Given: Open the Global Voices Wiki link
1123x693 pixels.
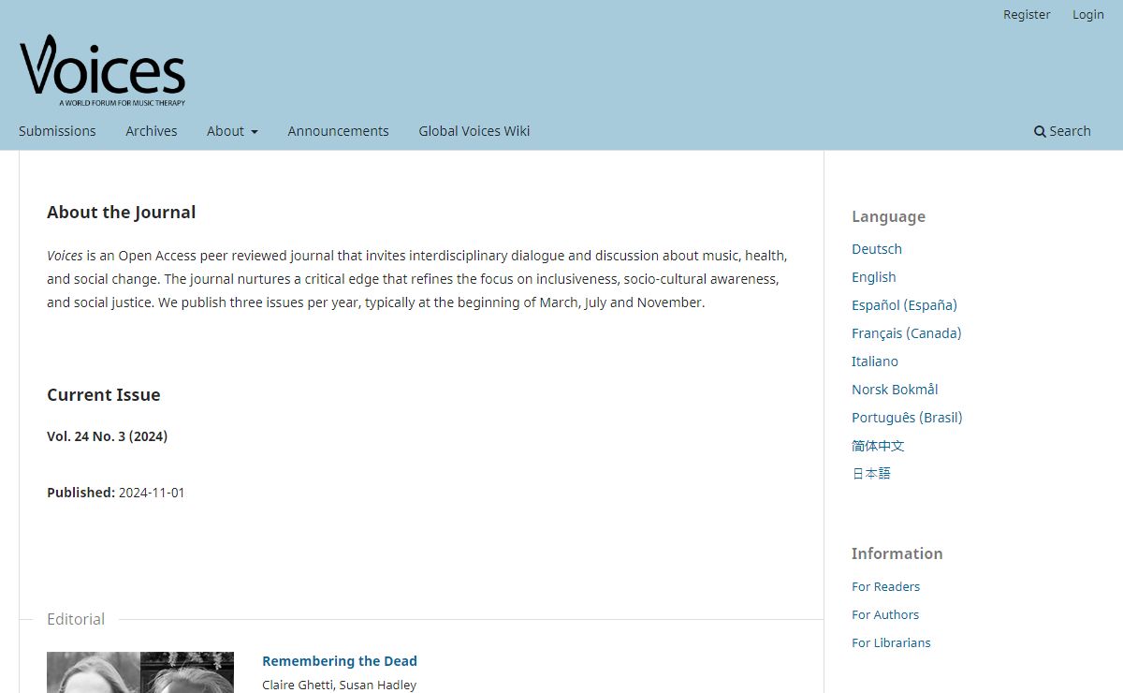Looking at the screenshot, I should point(474,131).
